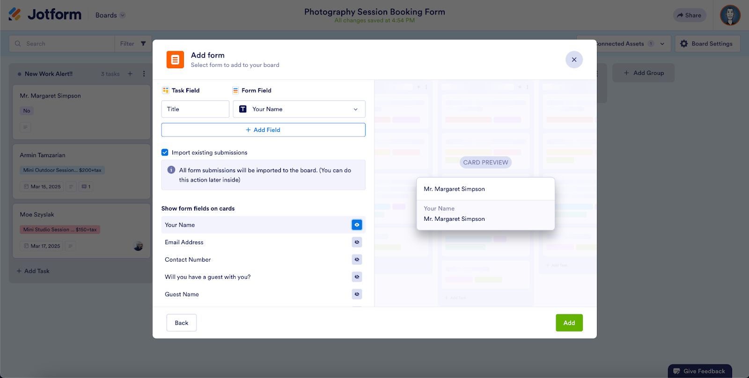Click the Board Settings gear icon
This screenshot has width=749, height=378.
(684, 44)
